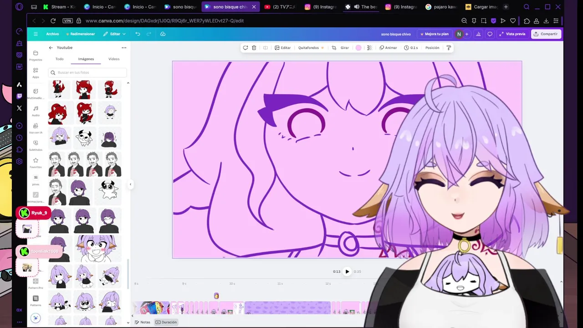Redo the last action in Canva
583x328 pixels.
[x=148, y=34]
